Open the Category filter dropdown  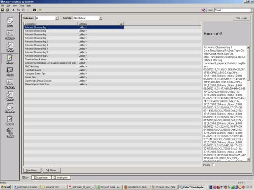(57, 18)
